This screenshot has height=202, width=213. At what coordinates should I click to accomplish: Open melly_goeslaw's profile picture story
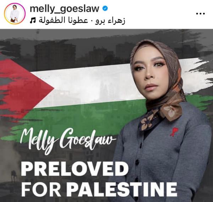point(15,14)
